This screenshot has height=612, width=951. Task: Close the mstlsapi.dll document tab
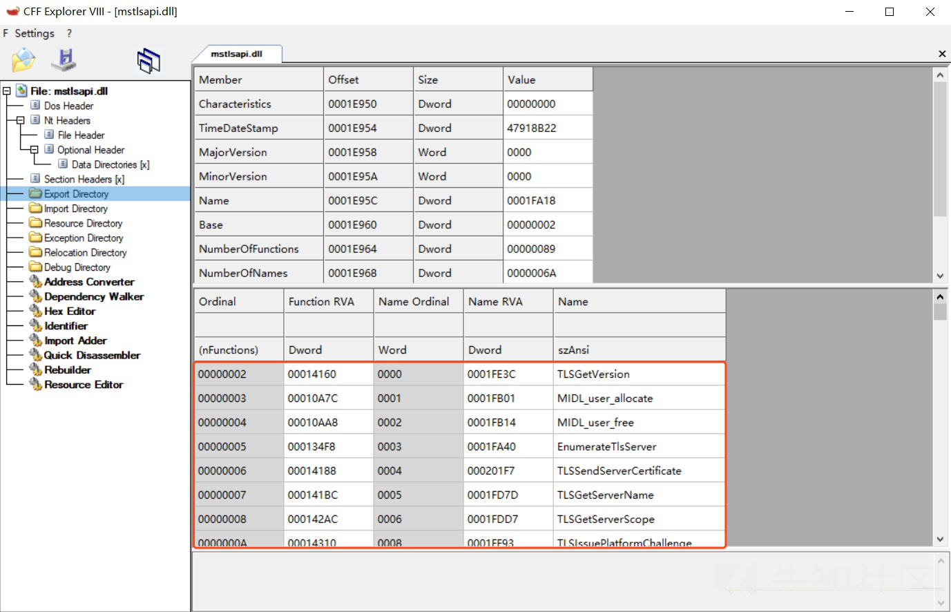942,54
